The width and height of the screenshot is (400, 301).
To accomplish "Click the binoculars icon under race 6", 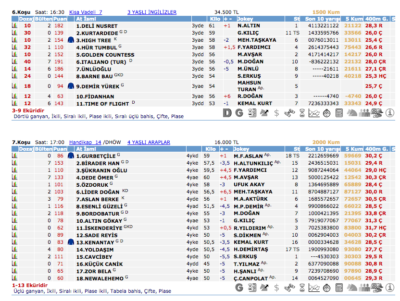I will coord(289,113).
